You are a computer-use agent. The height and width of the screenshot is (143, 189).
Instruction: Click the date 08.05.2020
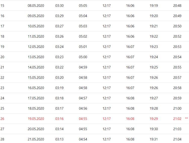36,6
